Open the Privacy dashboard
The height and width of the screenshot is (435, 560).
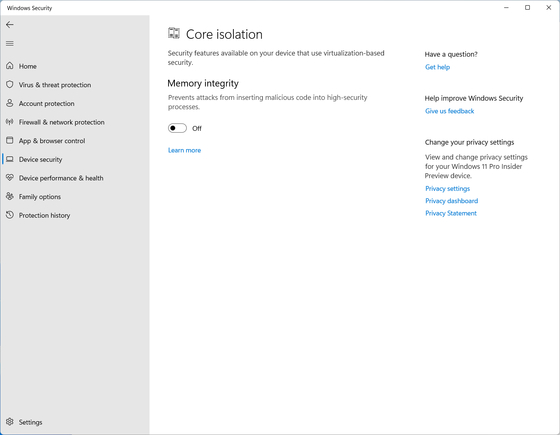click(x=451, y=201)
